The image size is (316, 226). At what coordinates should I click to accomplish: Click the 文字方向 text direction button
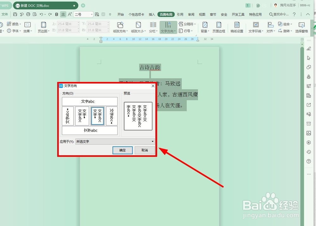168,27
